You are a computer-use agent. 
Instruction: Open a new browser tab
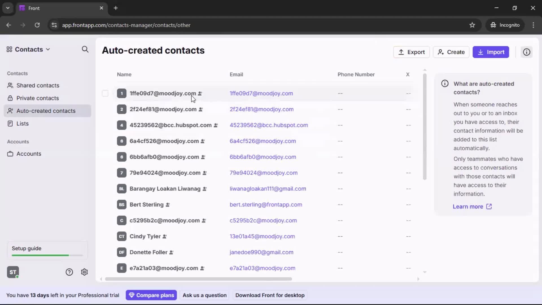[x=116, y=8]
